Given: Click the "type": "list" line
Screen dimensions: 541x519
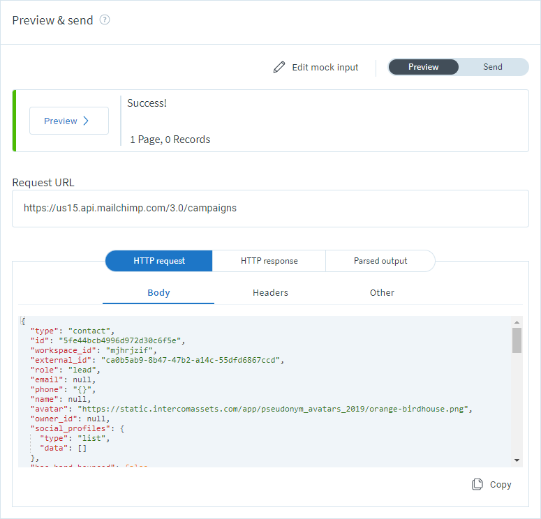Looking at the screenshot, I should [x=75, y=438].
